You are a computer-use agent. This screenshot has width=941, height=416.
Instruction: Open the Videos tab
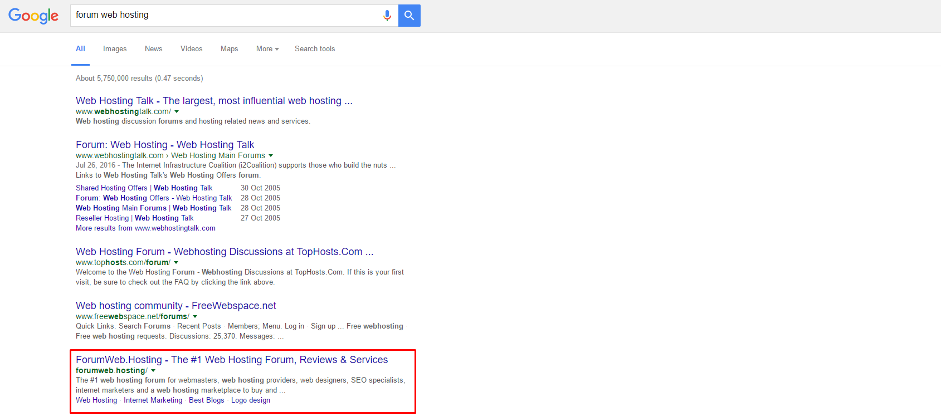point(192,49)
